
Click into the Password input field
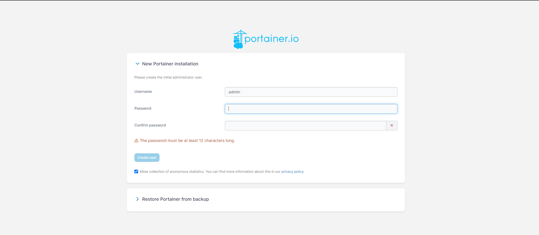(311, 109)
